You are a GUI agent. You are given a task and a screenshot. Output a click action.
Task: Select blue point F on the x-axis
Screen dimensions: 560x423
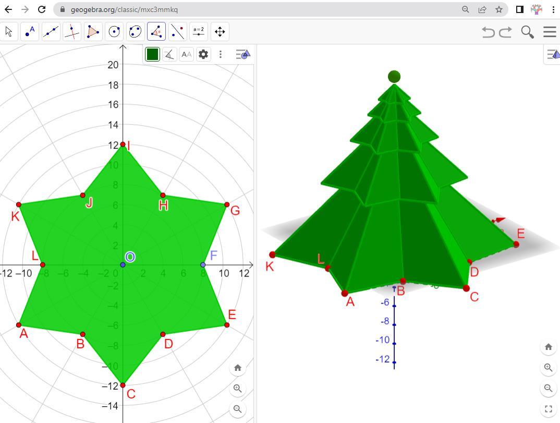click(x=203, y=265)
